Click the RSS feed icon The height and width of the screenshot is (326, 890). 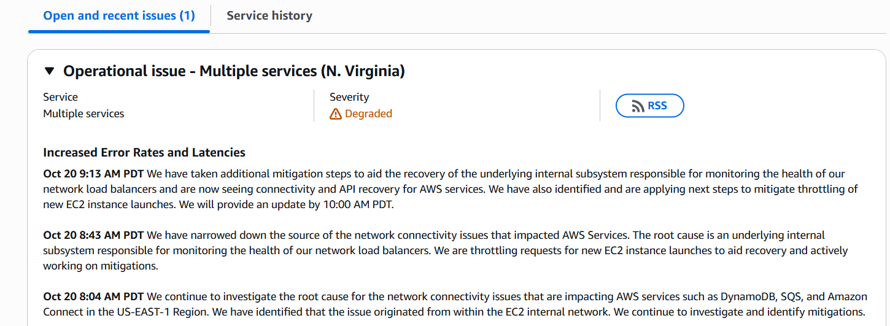(638, 106)
